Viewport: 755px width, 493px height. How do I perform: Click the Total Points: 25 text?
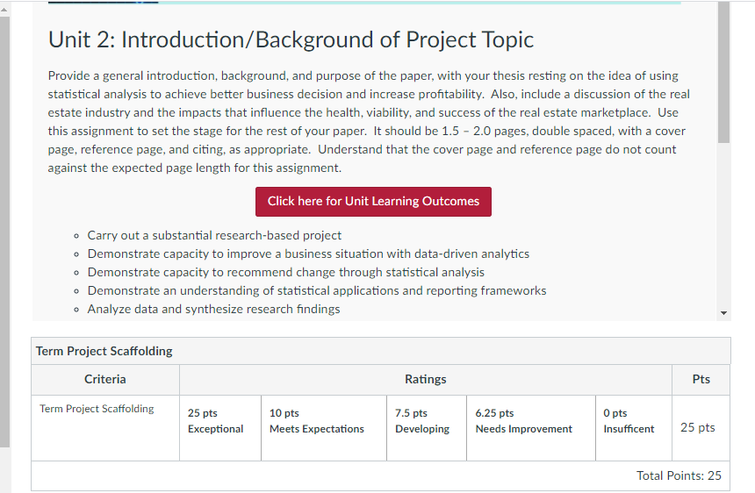679,475
